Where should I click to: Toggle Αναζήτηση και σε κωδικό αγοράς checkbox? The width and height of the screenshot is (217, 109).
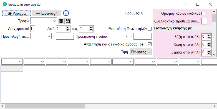[x=150, y=44]
